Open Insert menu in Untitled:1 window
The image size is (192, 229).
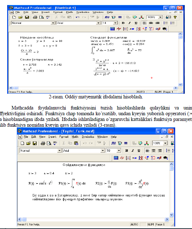45,12
